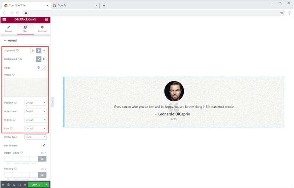Open the widgets grid panel
Screen dimensions: 294x188
(x=47, y=19)
